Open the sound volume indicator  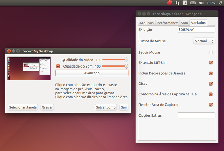[201, 3]
